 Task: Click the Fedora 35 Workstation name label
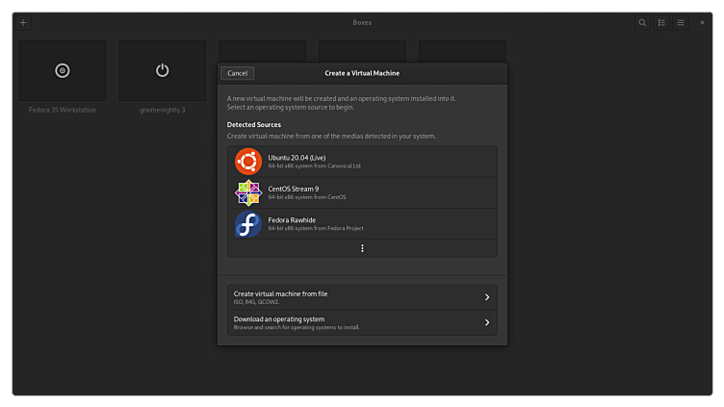pyautogui.click(x=63, y=110)
